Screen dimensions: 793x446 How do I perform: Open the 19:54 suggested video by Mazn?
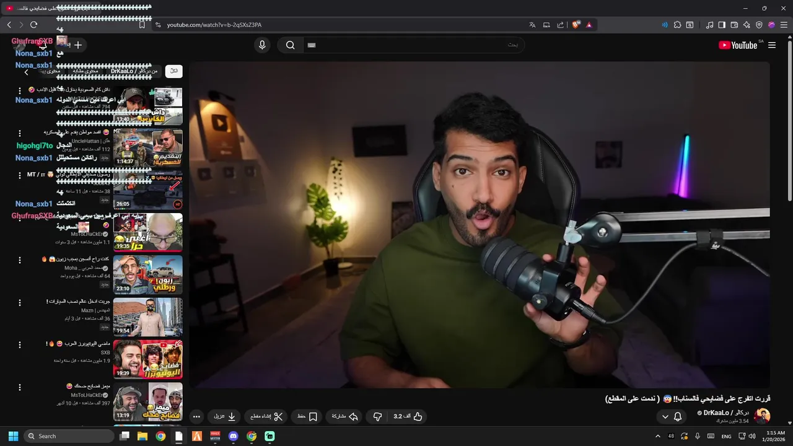tap(148, 317)
